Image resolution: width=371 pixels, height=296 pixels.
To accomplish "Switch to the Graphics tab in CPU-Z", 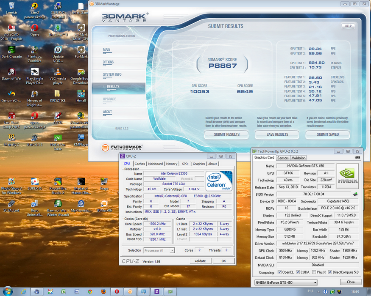I will coord(199,164).
